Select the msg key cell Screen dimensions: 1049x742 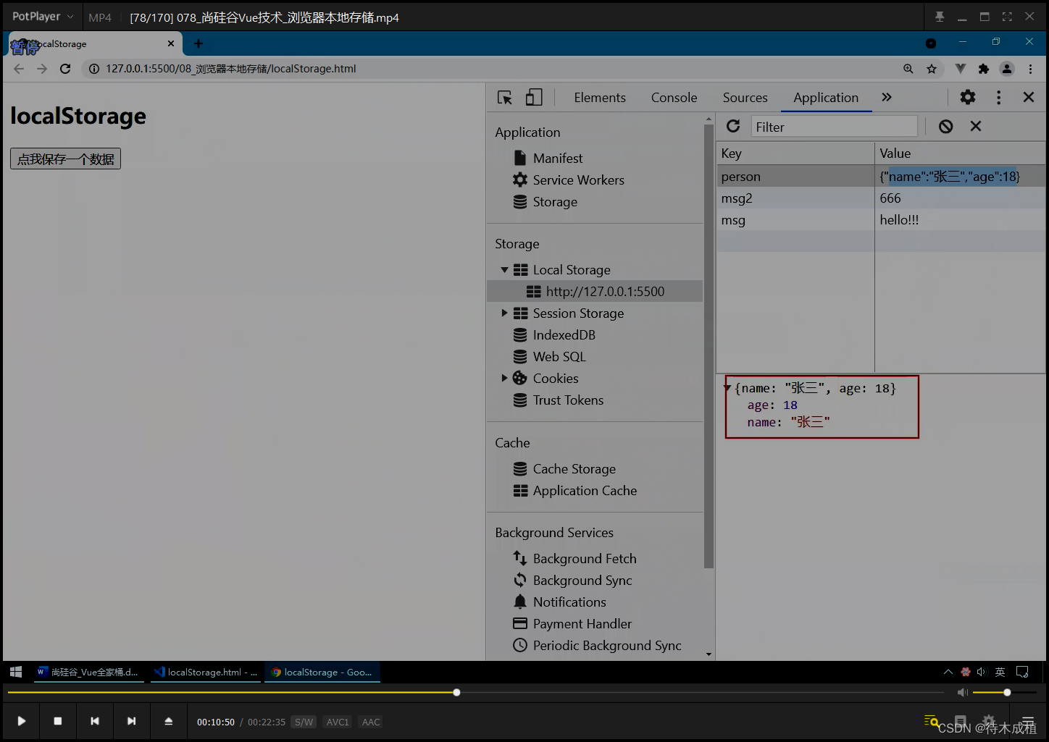pyautogui.click(x=795, y=219)
